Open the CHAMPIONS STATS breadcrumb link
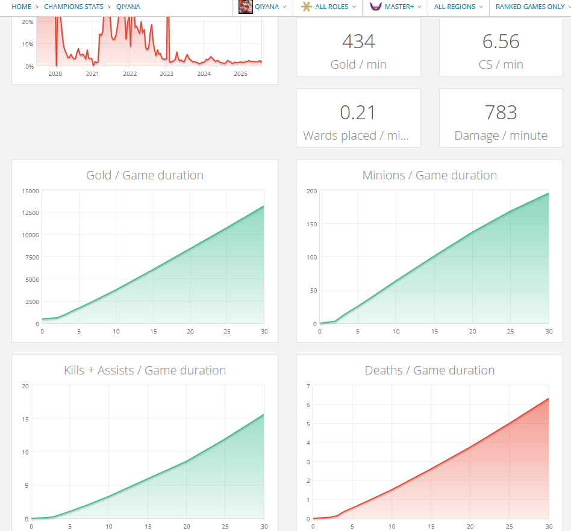The image size is (571, 531). pos(73,7)
